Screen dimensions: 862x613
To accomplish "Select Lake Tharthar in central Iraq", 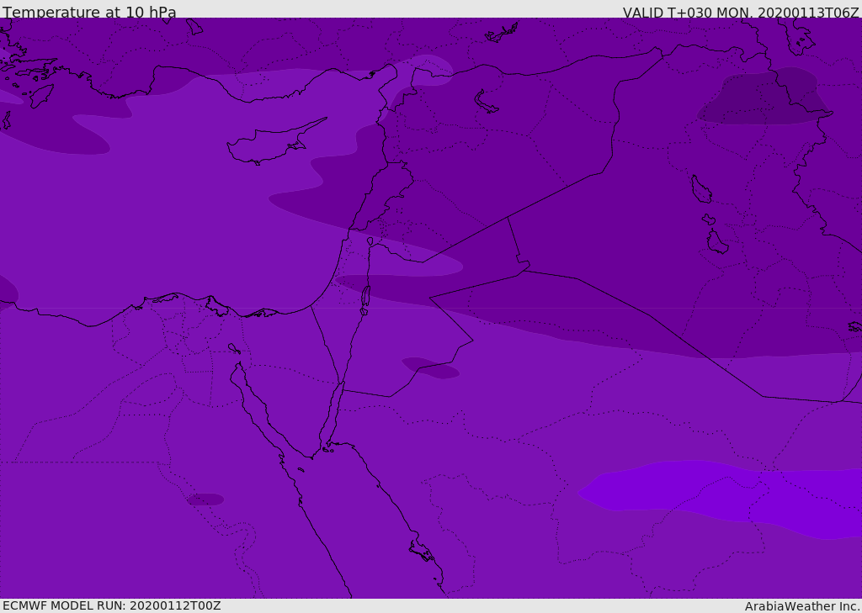I will [700, 190].
